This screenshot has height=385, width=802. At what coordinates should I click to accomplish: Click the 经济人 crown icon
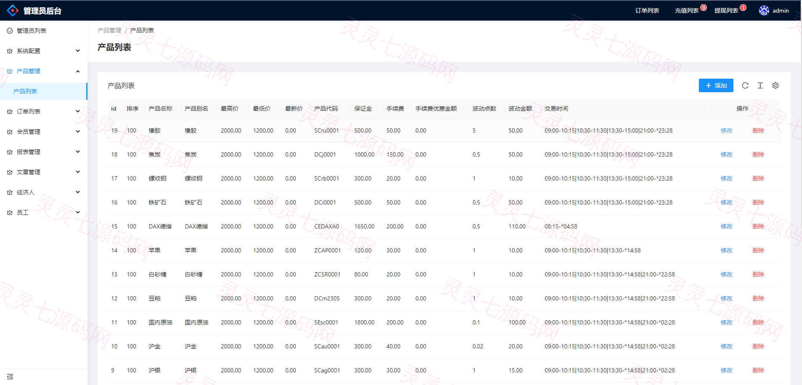pyautogui.click(x=10, y=192)
